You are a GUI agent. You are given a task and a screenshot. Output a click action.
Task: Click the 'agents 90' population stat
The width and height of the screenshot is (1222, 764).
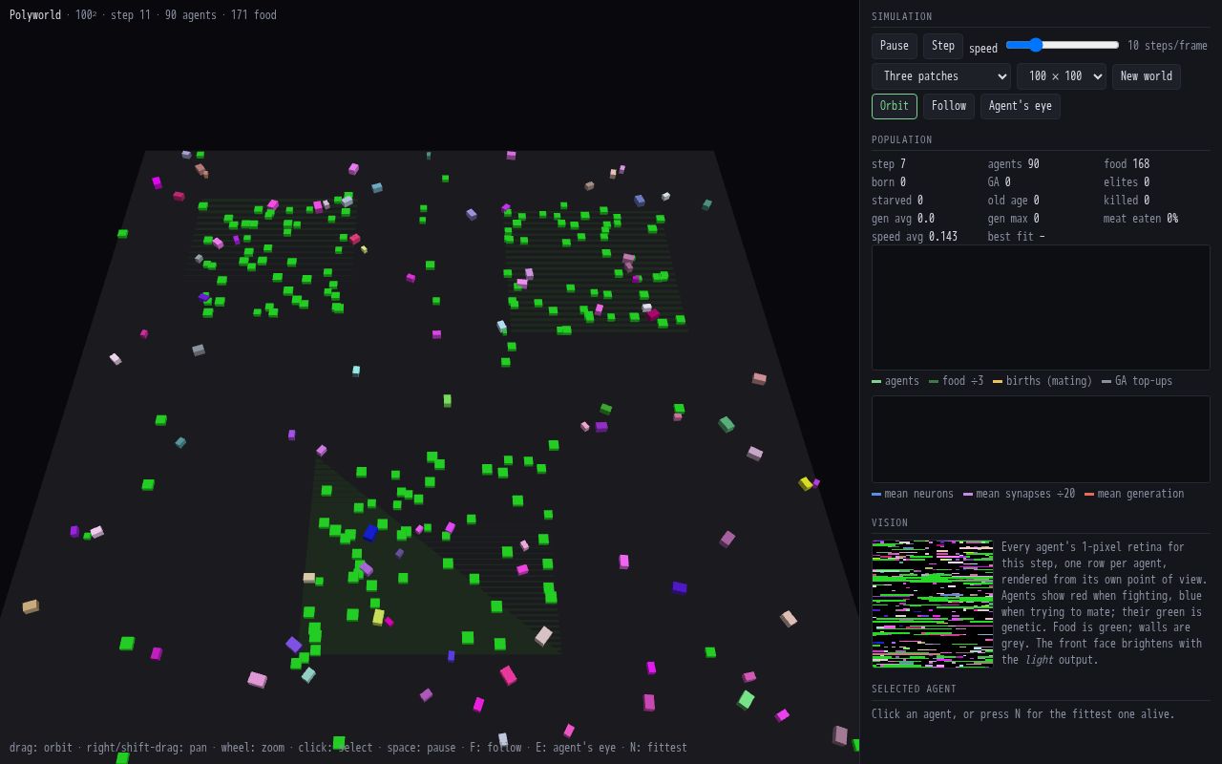coord(1013,164)
